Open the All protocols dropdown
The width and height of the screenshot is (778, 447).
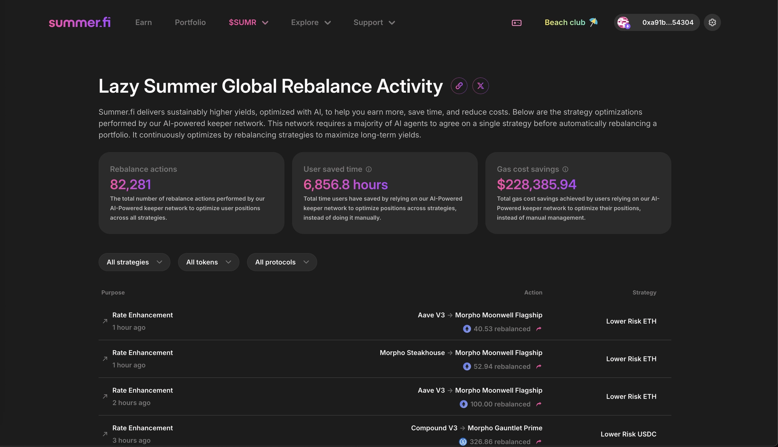tap(282, 262)
